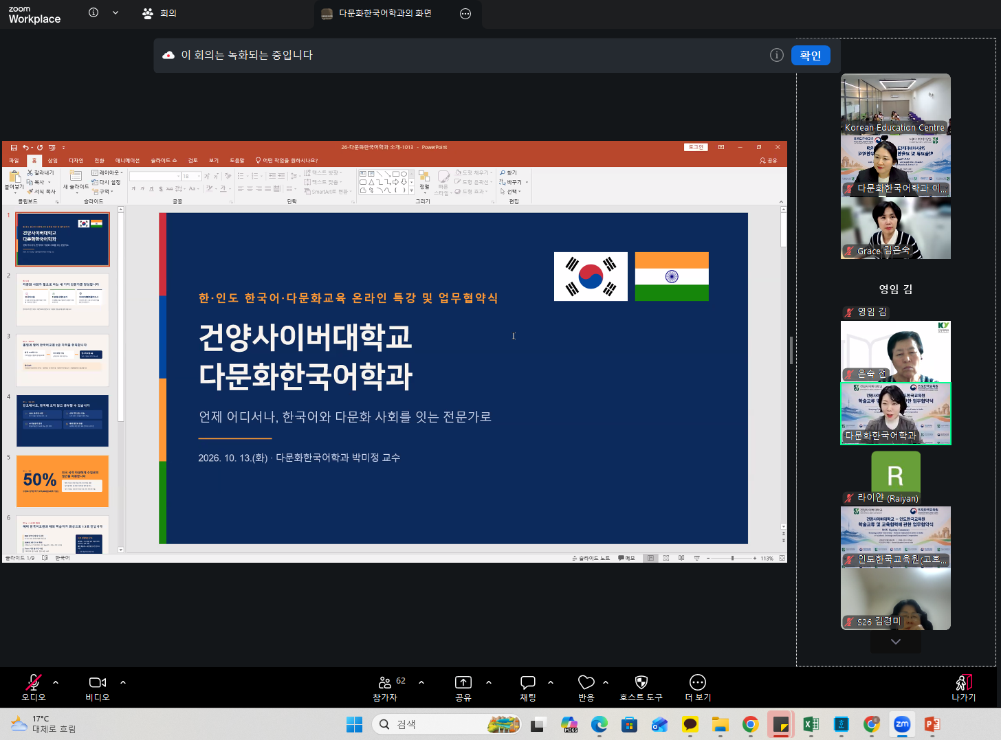1001x740 pixels.
Task: Start screen share with 공유 button
Action: (463, 687)
